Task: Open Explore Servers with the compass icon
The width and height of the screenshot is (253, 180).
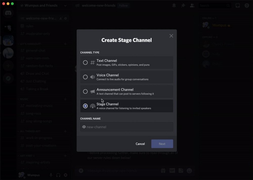Action: coord(8,78)
